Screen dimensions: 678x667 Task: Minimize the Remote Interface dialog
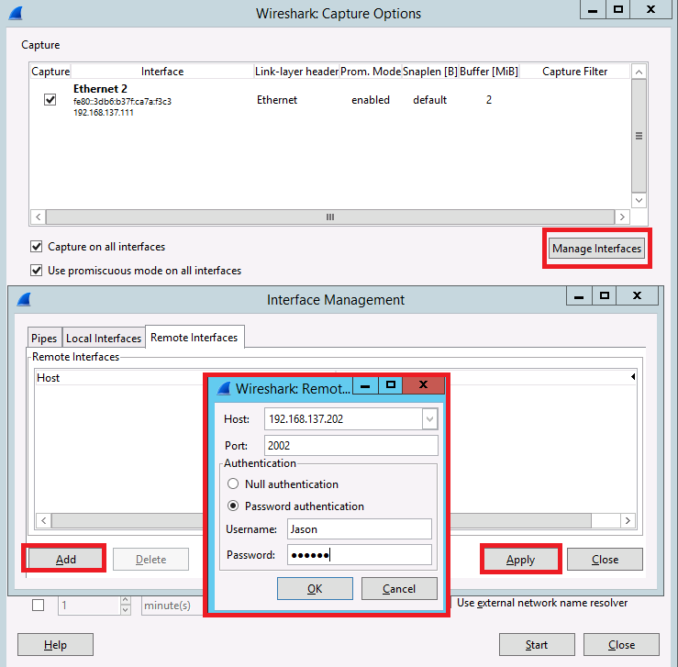click(365, 385)
